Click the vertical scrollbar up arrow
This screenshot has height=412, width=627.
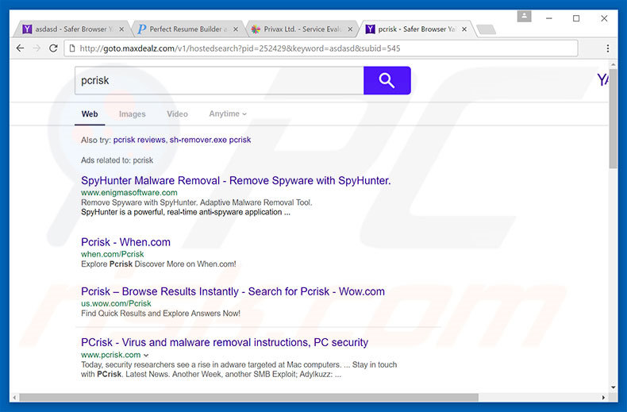[613, 64]
